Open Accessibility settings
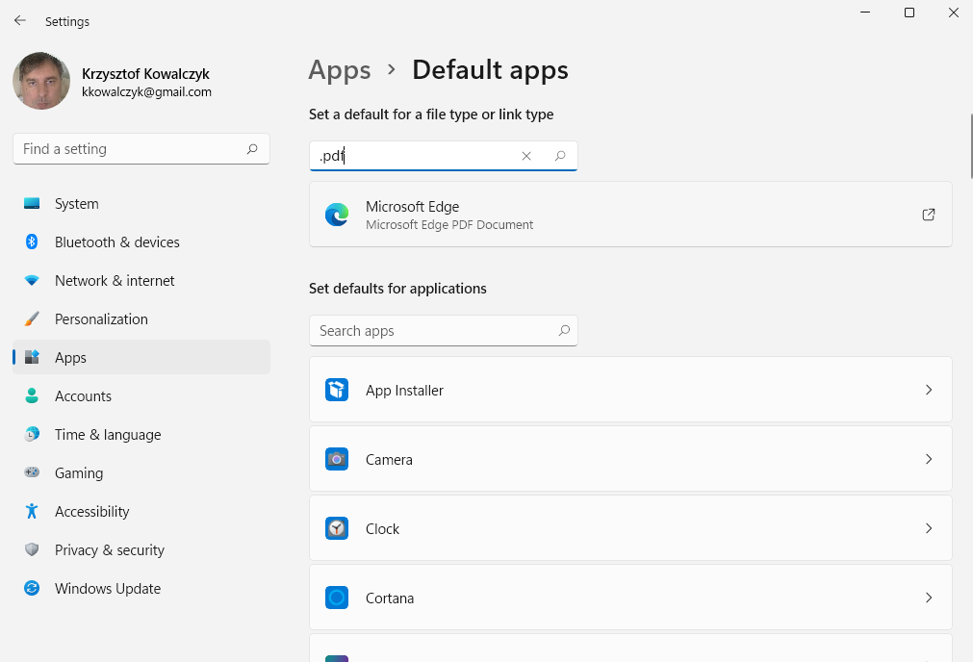 (x=141, y=511)
